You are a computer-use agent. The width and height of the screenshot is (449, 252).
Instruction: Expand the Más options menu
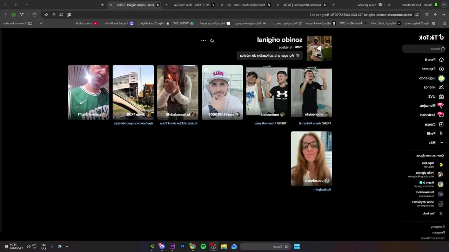[x=436, y=143]
